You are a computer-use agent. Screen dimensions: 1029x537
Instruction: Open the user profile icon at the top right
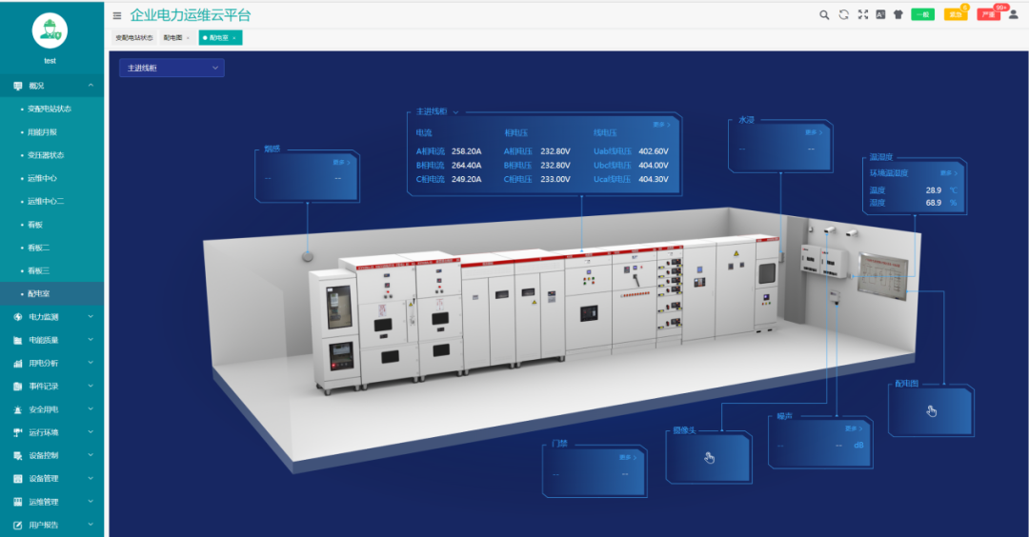(x=1013, y=14)
